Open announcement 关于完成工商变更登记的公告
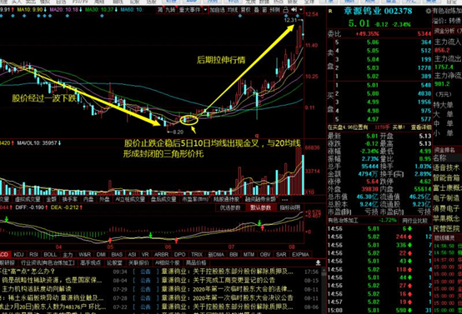462x314 pixels. [234, 280]
